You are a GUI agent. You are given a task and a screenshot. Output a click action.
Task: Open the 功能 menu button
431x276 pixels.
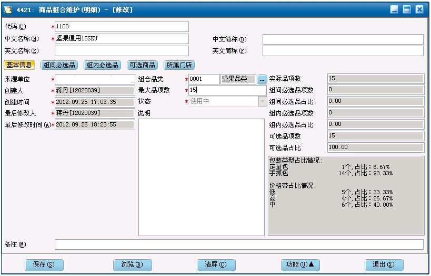[300, 265]
